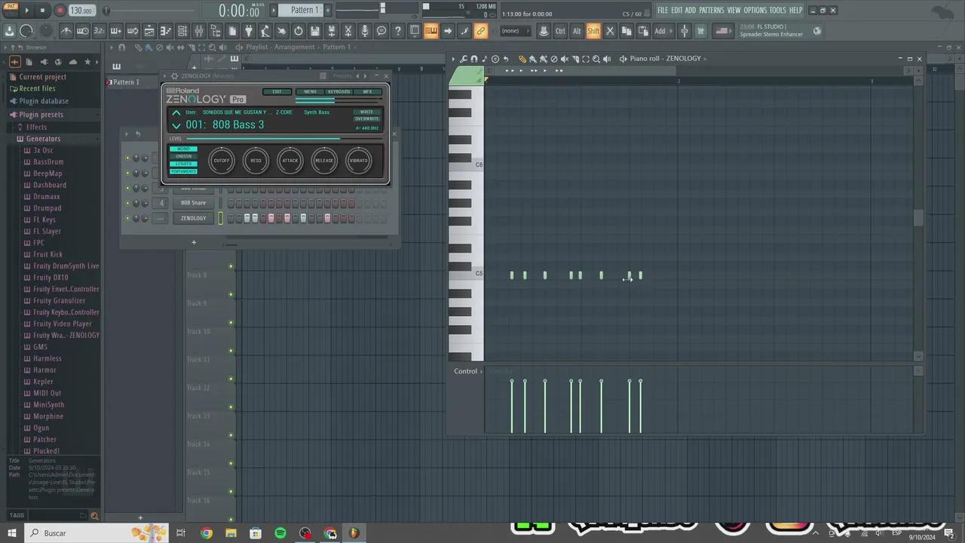Open the FILE menu

click(663, 11)
